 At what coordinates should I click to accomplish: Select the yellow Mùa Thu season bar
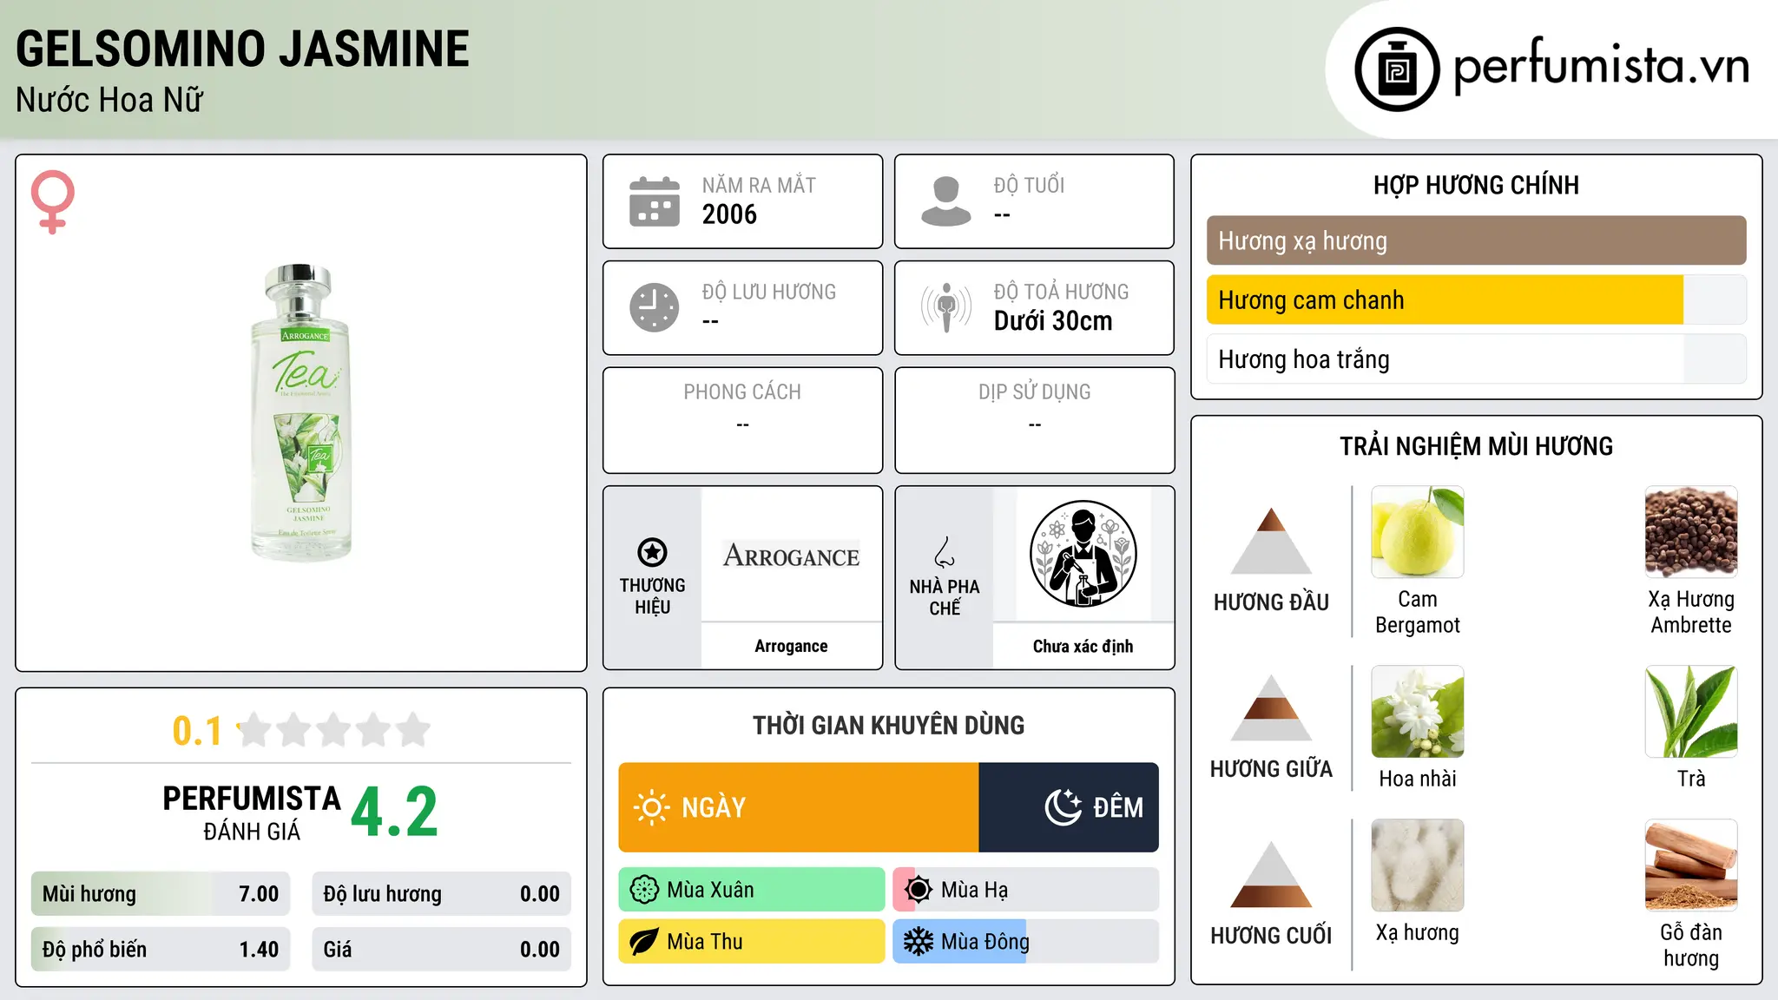752,942
